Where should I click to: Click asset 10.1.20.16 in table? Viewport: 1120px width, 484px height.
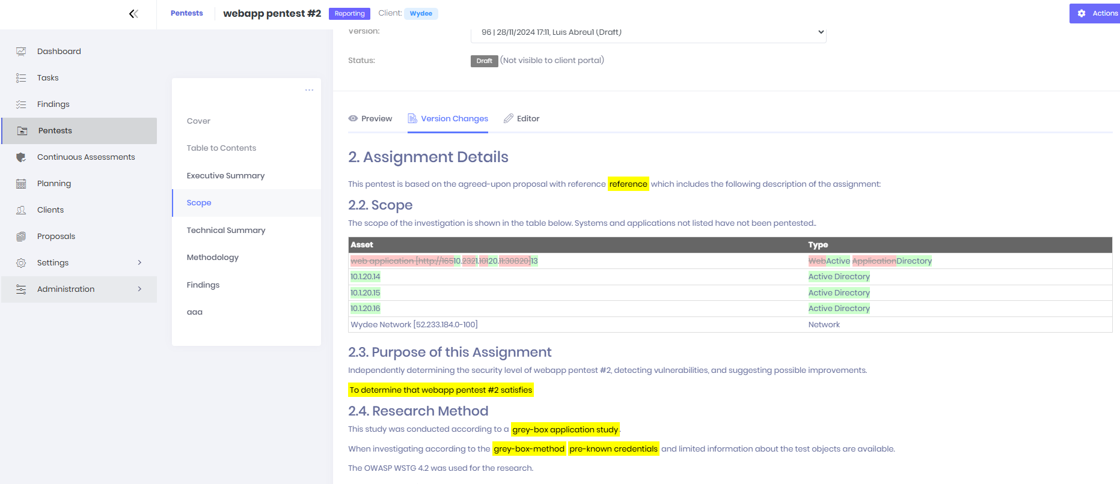(365, 309)
